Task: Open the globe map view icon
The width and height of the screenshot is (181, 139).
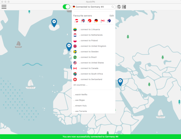Action: 119,7
